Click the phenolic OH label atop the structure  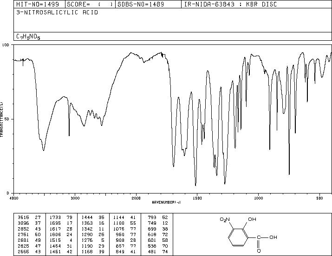click(x=252, y=219)
